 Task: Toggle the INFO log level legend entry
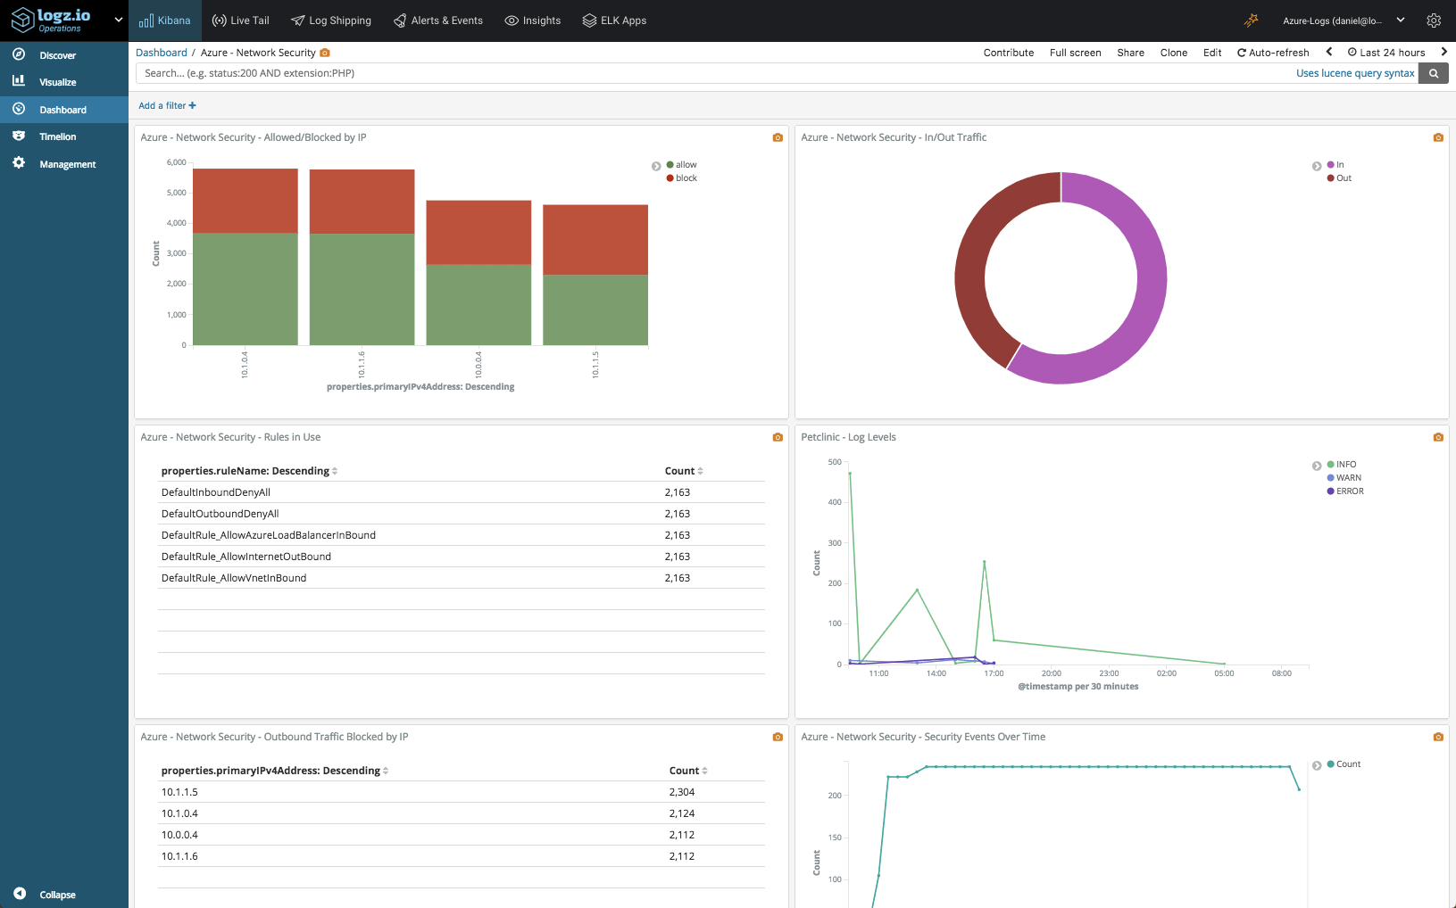pos(1342,465)
